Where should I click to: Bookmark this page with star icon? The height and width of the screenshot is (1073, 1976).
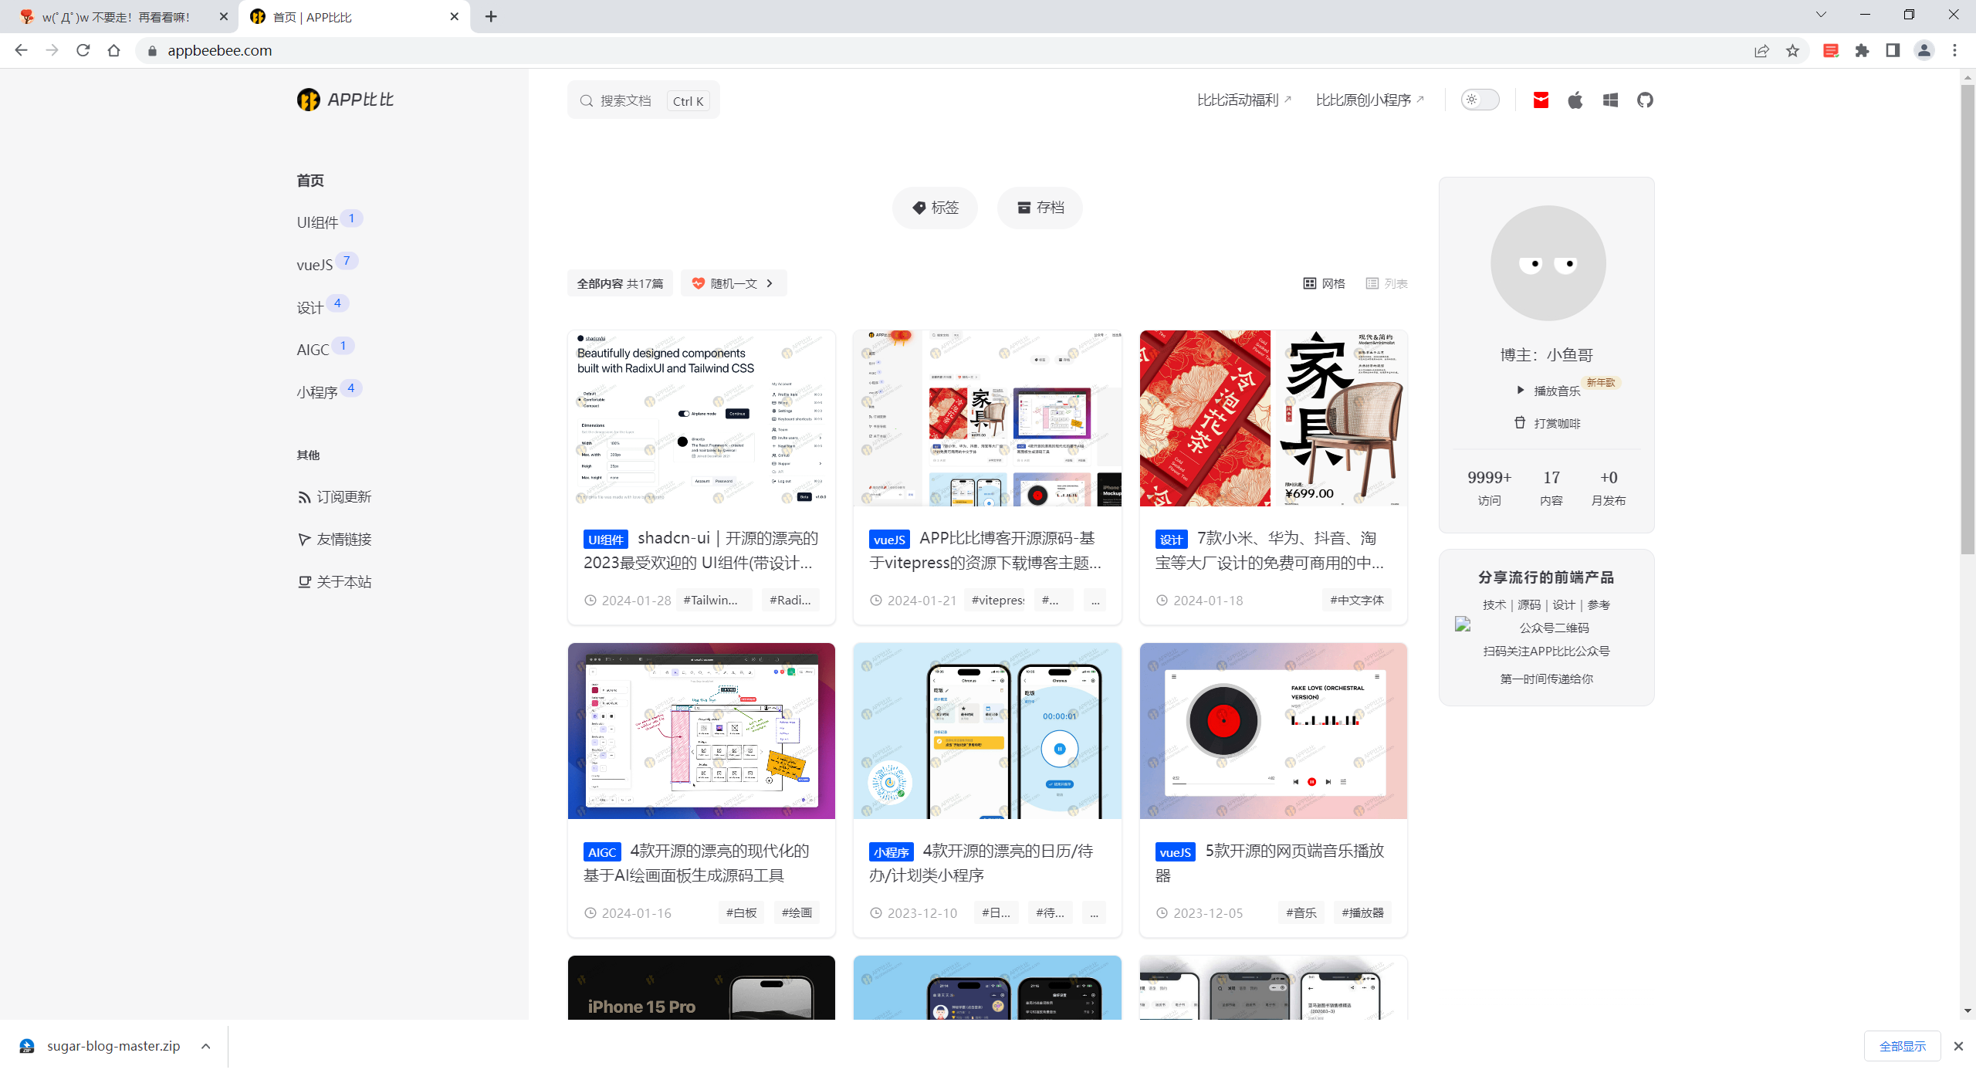(1792, 50)
